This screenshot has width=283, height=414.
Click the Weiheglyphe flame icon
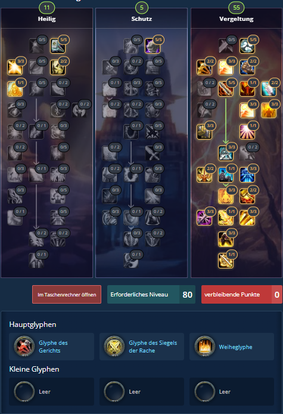[x=205, y=347]
